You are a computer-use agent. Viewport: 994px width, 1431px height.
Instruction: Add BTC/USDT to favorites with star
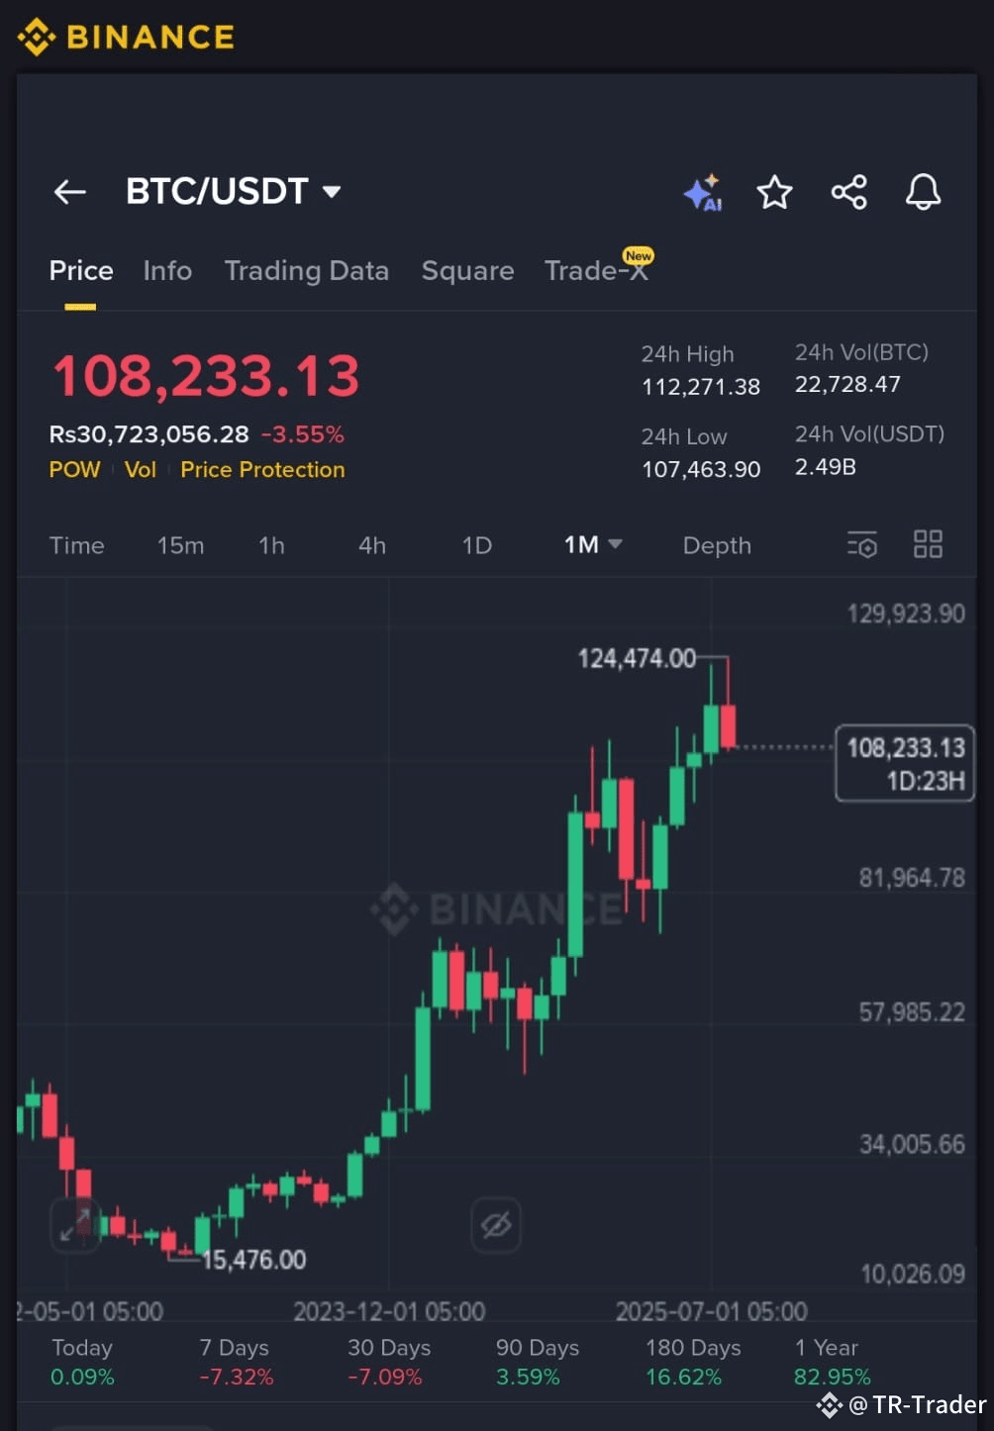point(774,192)
